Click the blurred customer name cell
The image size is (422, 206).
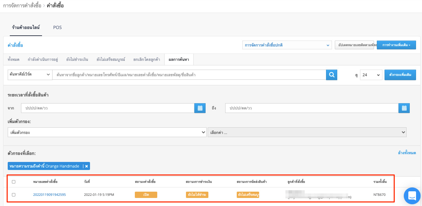tap(319, 195)
